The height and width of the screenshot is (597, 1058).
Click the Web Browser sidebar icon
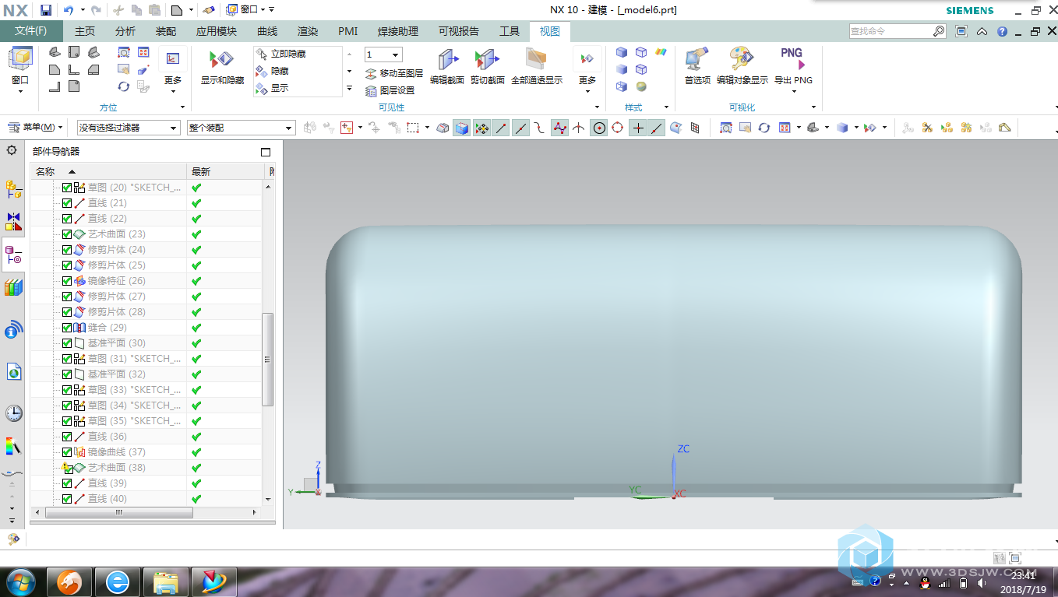[x=13, y=372]
